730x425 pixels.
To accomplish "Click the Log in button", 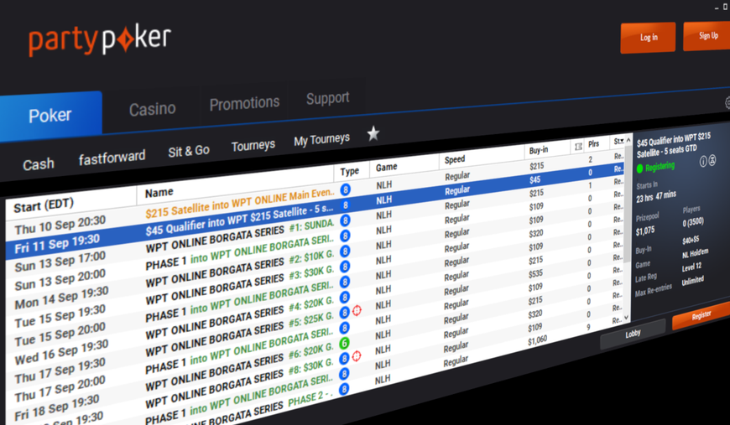I will (648, 38).
